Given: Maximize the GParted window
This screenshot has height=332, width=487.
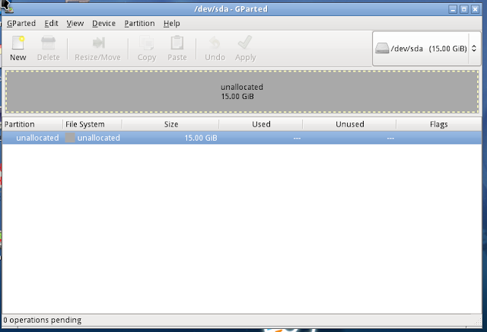Looking at the screenshot, I should pyautogui.click(x=464, y=9).
